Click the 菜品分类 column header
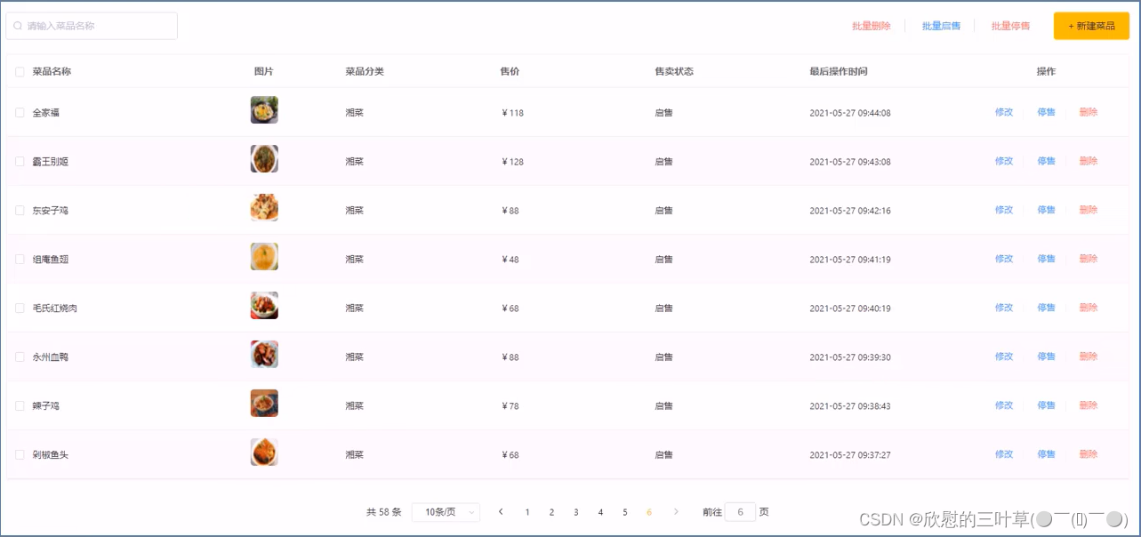The width and height of the screenshot is (1141, 537). click(x=365, y=72)
